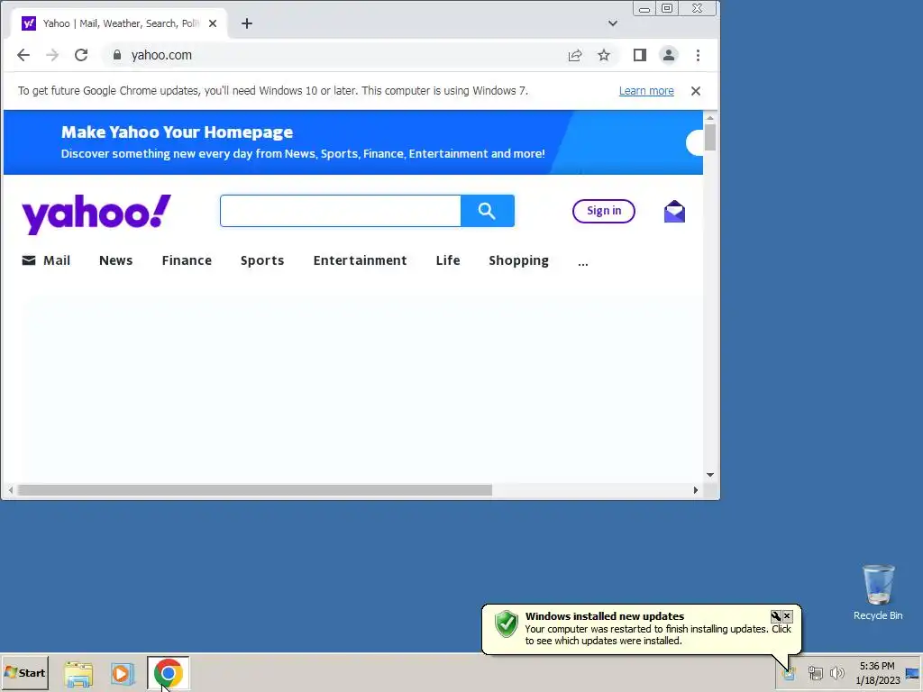Click the blue search magnifier button
923x692 pixels.
(x=488, y=211)
